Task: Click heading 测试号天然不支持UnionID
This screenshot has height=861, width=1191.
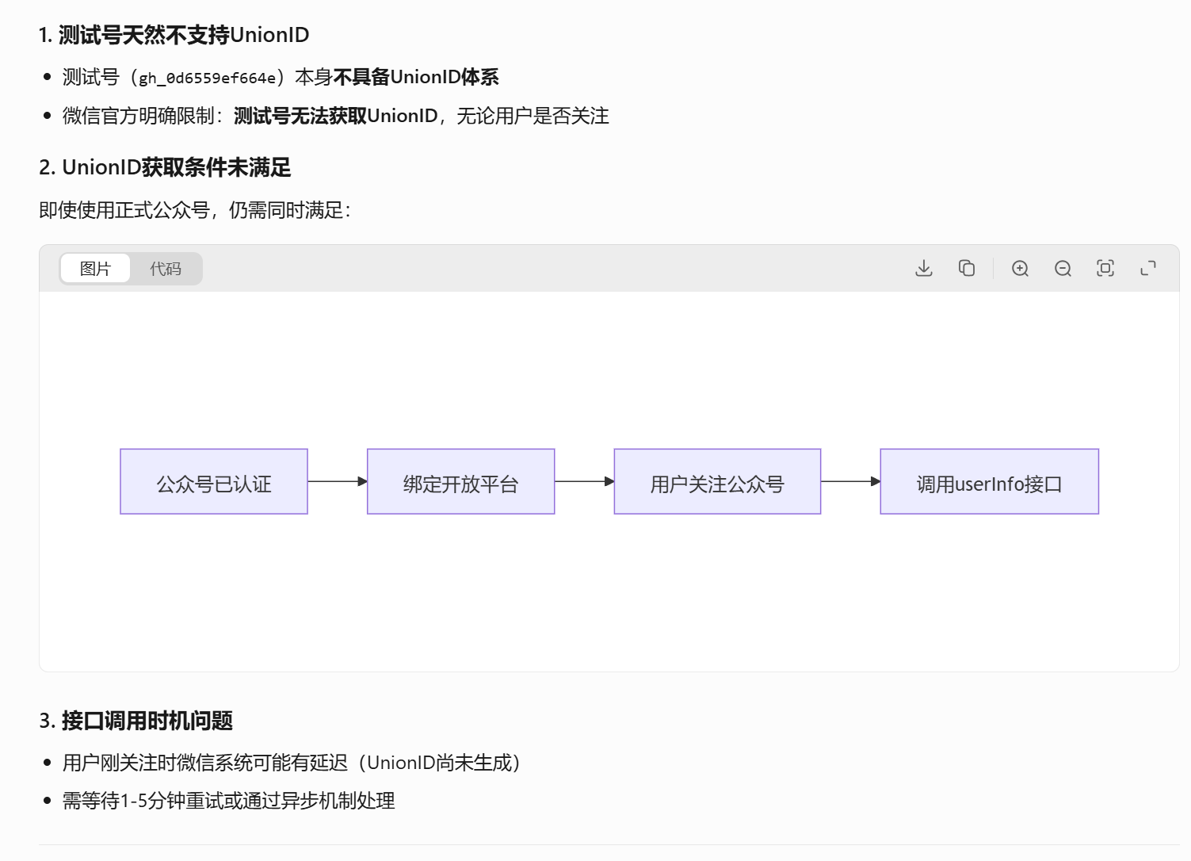Action: [174, 35]
